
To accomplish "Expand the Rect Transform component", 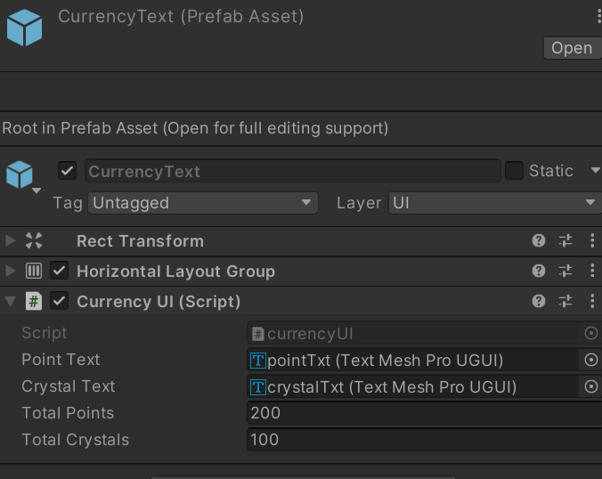I will pyautogui.click(x=11, y=240).
